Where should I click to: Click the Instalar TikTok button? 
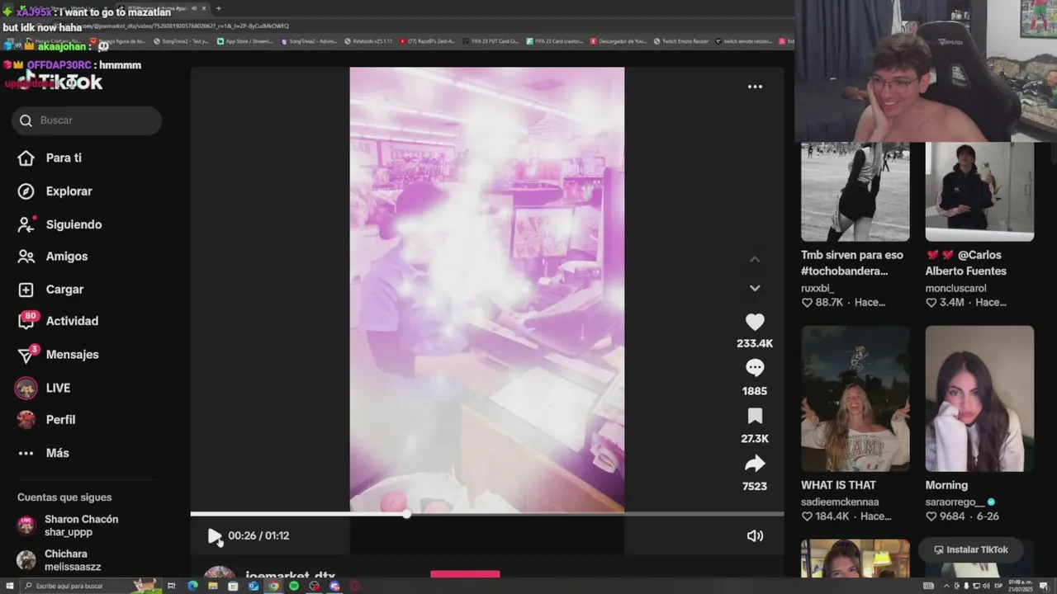click(x=971, y=549)
